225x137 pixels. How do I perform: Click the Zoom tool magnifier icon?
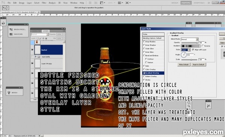coord(189,106)
